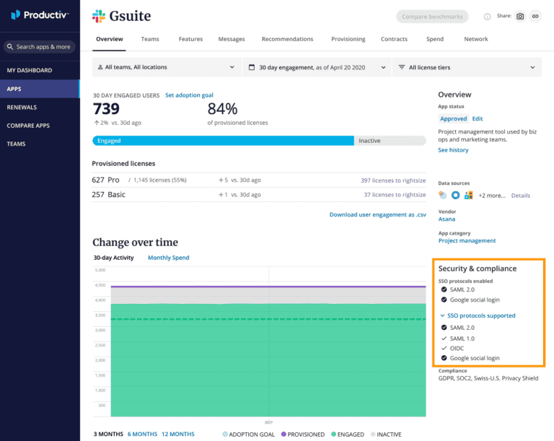Click the filter icon in license tiers
The image size is (554, 441).
[x=402, y=67]
